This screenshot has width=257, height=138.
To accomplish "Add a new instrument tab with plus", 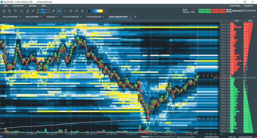I will (x=135, y=17).
